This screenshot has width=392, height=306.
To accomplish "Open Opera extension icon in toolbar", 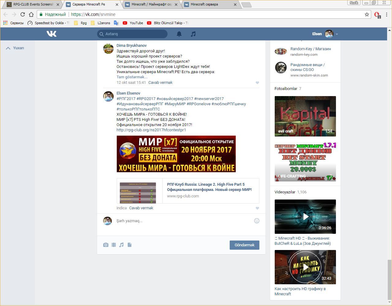I will 377,15.
